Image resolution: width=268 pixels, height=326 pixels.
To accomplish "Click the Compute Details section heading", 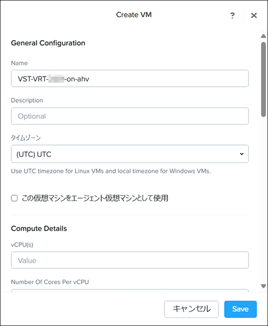I will pos(39,228).
